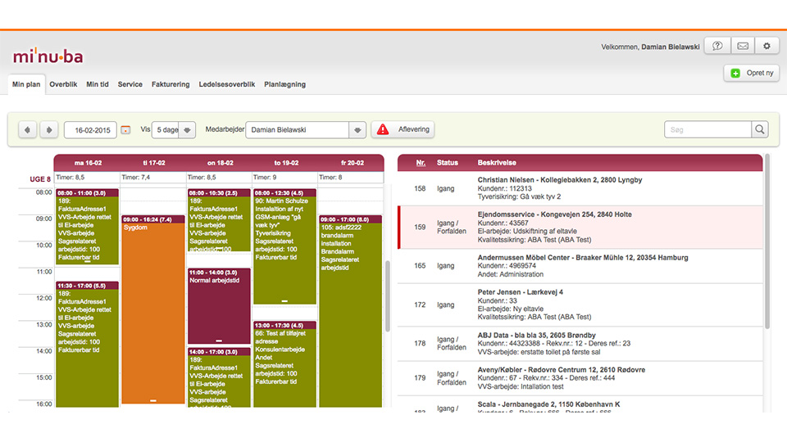Viewport: 787px width, 442px height.
Task: Go to previous period with left arrow
Action: point(28,130)
